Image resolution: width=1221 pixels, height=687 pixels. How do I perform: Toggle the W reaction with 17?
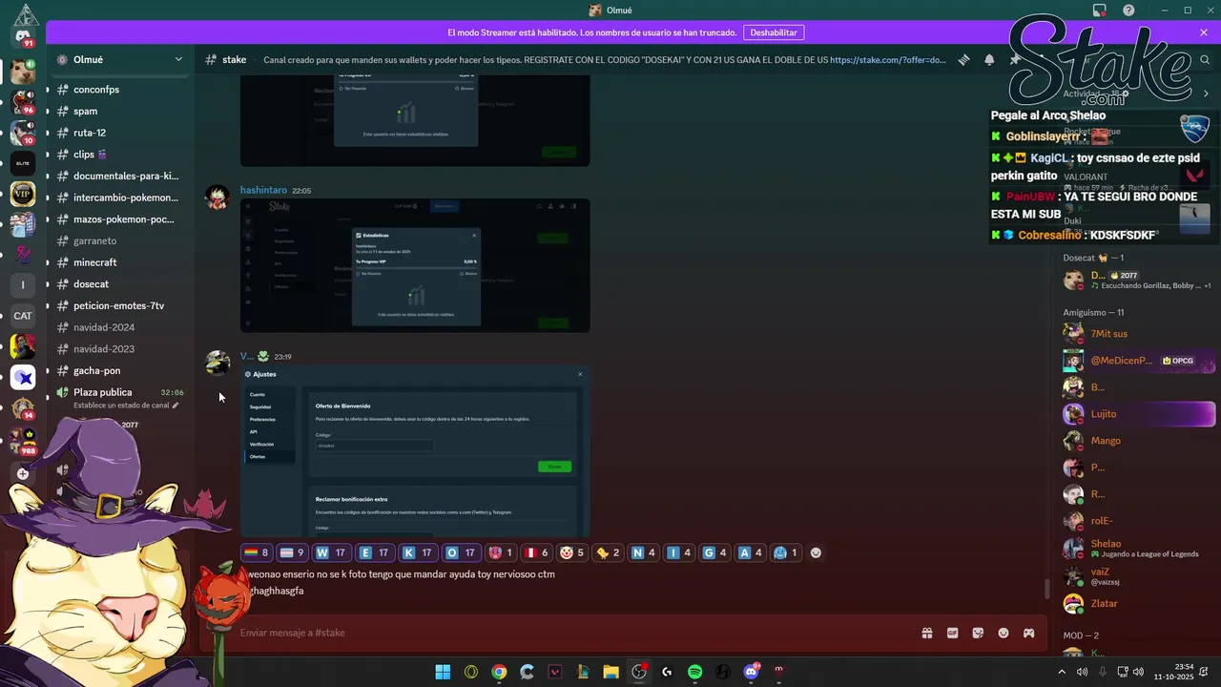click(x=331, y=552)
